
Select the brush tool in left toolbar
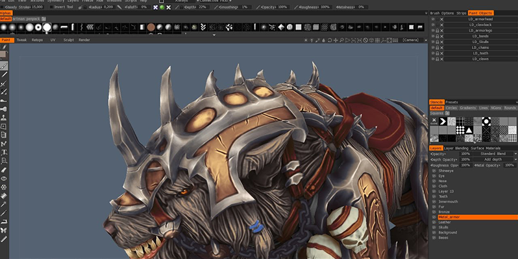(x=4, y=66)
